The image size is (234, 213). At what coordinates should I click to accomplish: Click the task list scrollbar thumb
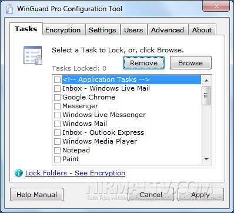click(206, 95)
